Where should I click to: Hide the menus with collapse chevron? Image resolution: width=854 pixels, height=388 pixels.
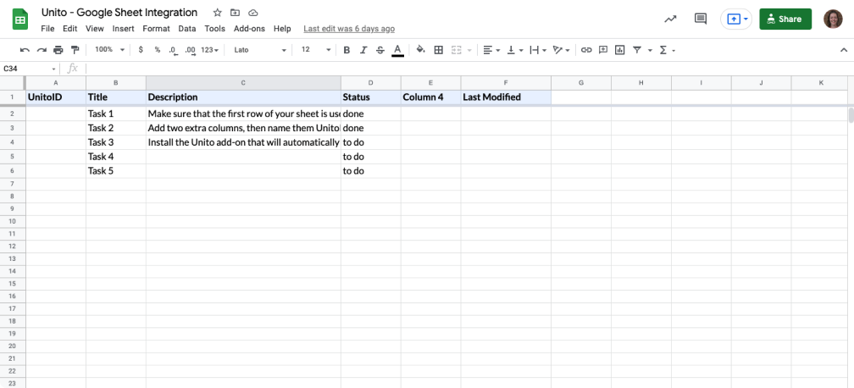click(x=844, y=50)
